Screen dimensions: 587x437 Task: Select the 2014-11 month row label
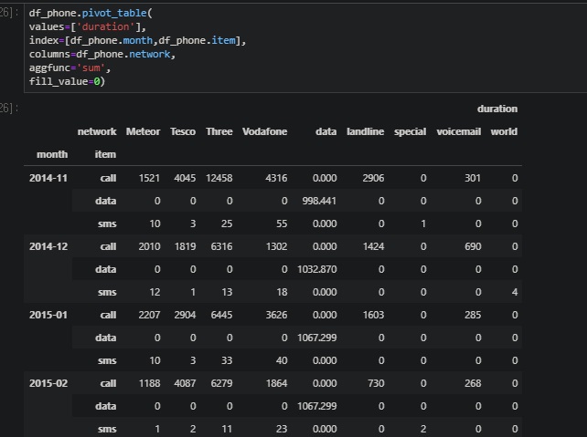click(48, 178)
